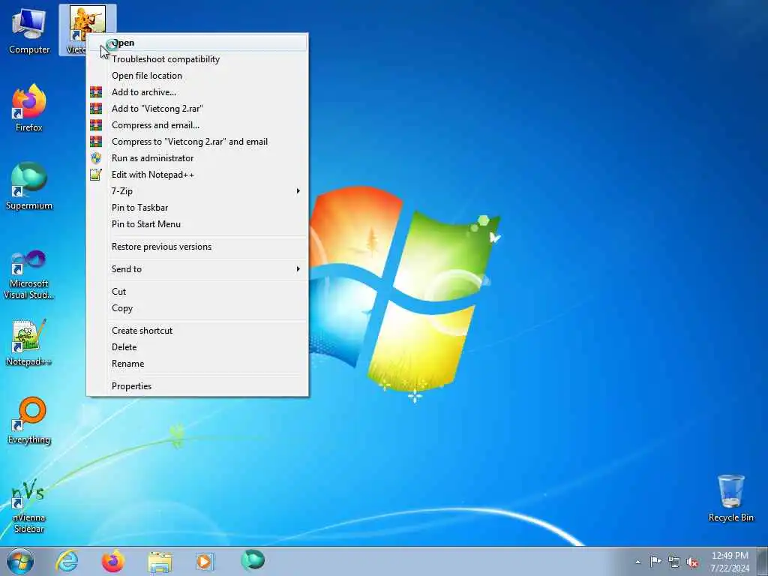Choose Create shortcut
This screenshot has height=576, width=768.
[198, 331]
